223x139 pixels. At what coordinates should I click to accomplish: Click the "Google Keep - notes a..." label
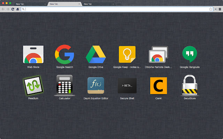click(x=127, y=67)
